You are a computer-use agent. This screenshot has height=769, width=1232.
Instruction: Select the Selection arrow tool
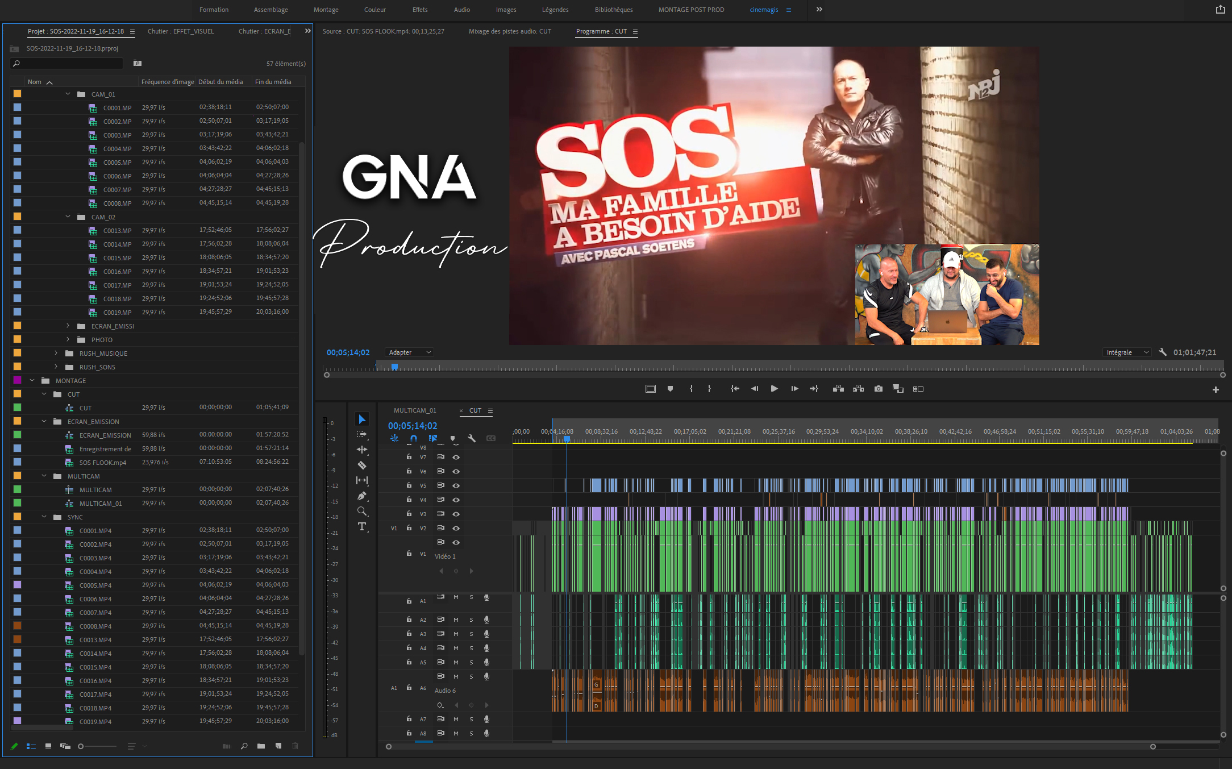click(x=362, y=419)
